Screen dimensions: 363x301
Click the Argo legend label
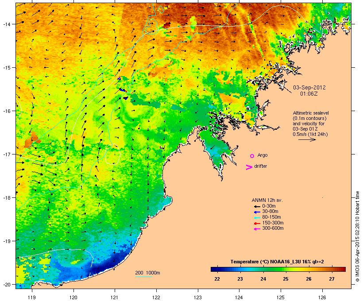click(263, 155)
